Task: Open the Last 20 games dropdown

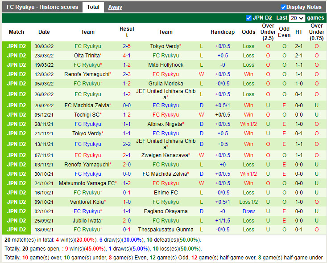Action: click(297, 18)
